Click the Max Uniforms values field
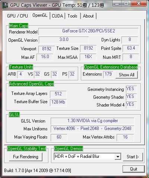 92,129
